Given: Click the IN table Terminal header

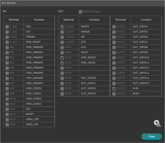Looking at the screenshot, I should tap(14, 20).
